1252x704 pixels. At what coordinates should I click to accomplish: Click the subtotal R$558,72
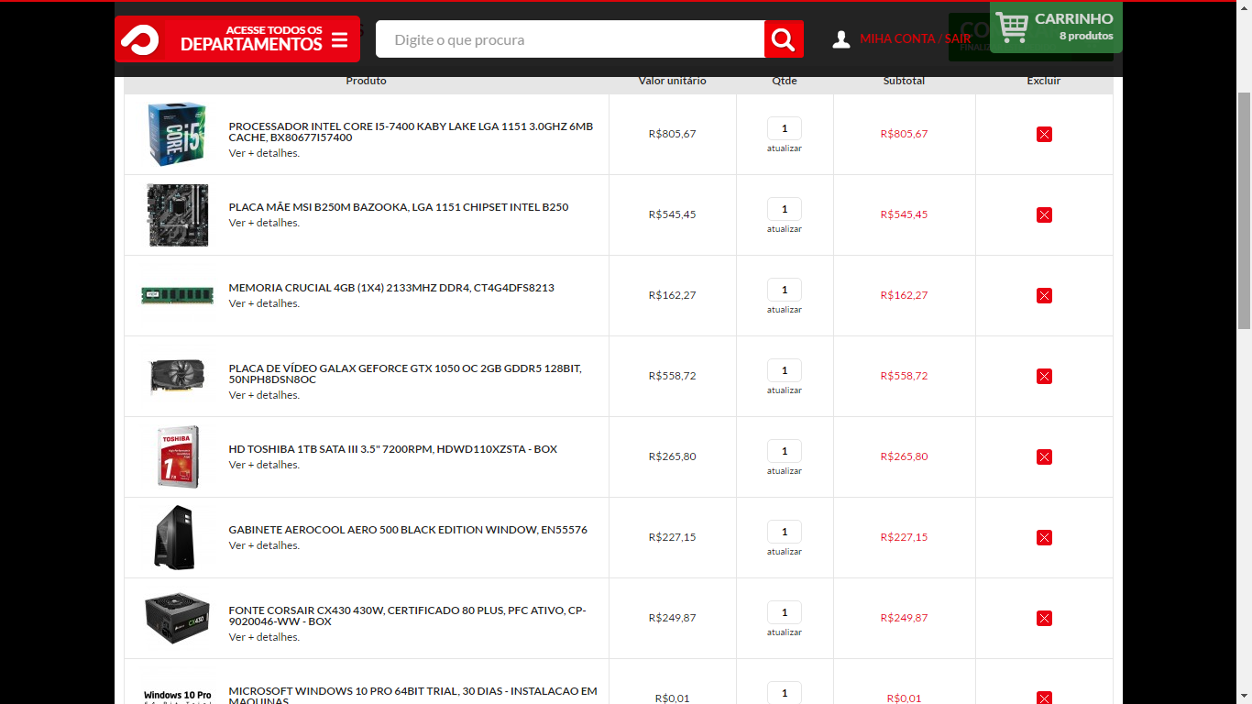coord(904,376)
